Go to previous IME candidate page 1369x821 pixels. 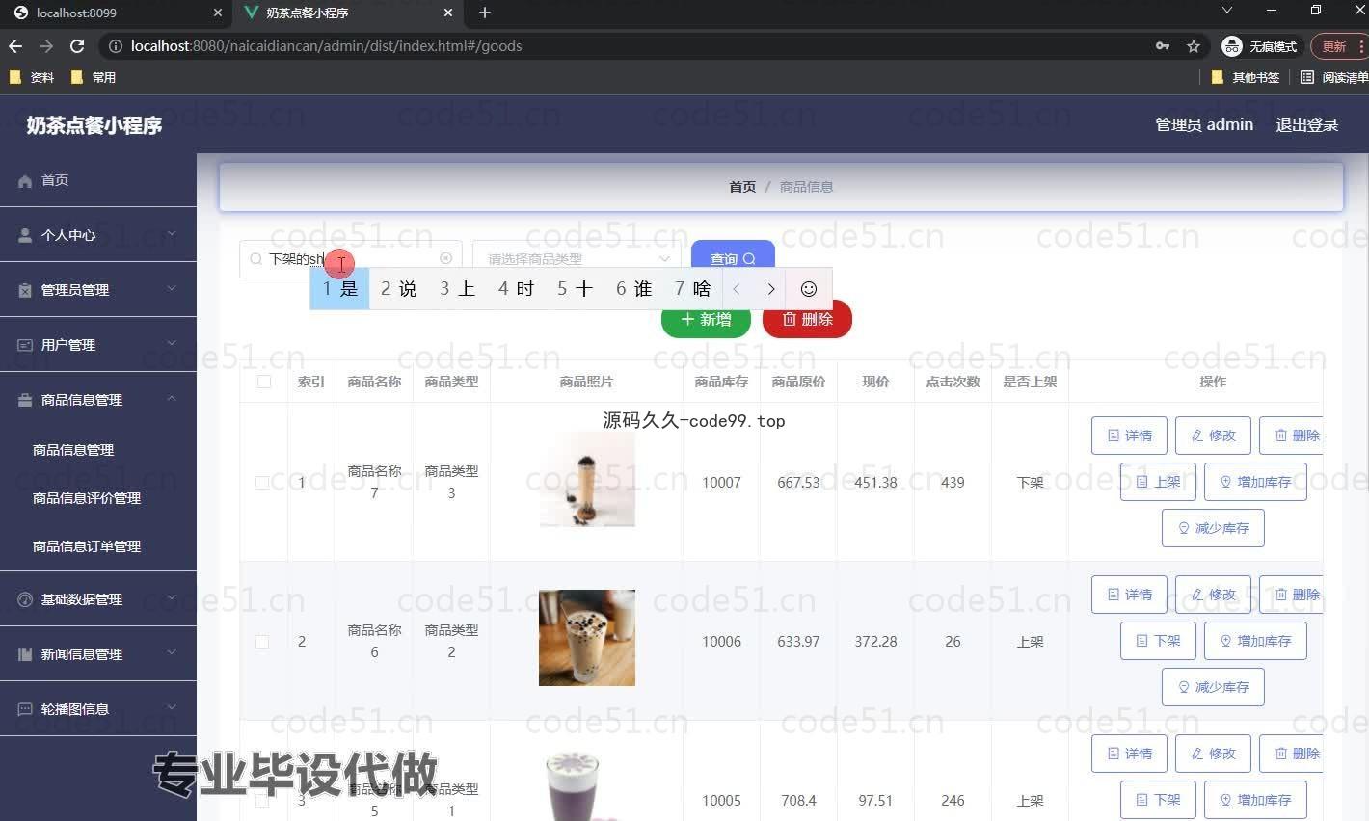coord(737,289)
